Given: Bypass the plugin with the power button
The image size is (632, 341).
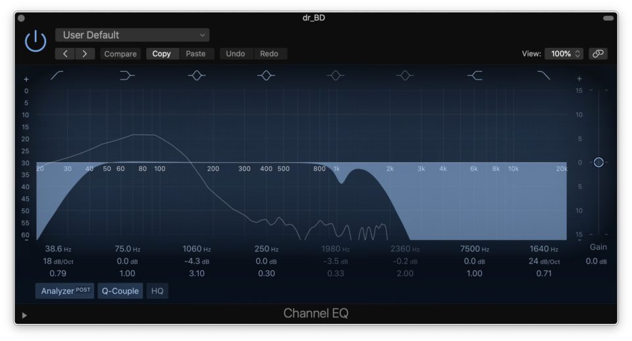Looking at the screenshot, I should pos(36,42).
